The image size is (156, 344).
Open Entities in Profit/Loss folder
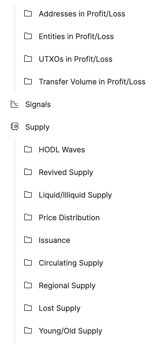tap(76, 36)
